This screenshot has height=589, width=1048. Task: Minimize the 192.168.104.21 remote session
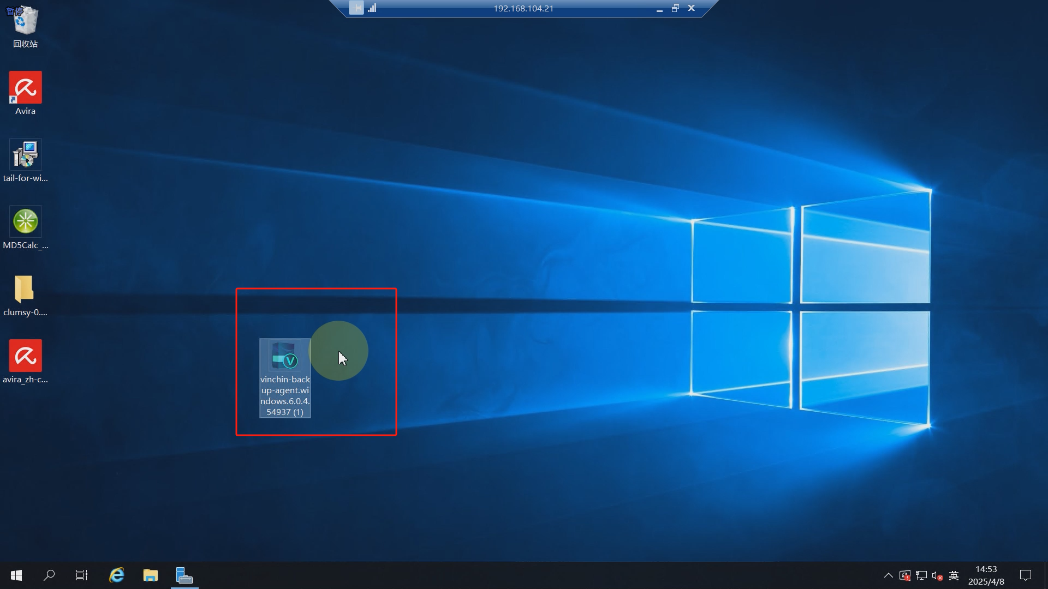click(659, 9)
